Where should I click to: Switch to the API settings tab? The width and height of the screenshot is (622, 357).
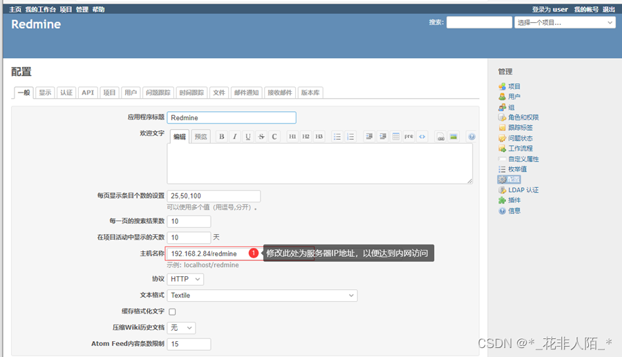point(88,93)
